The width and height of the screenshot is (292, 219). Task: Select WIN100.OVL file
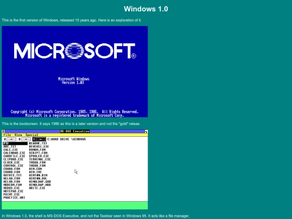[38, 178]
